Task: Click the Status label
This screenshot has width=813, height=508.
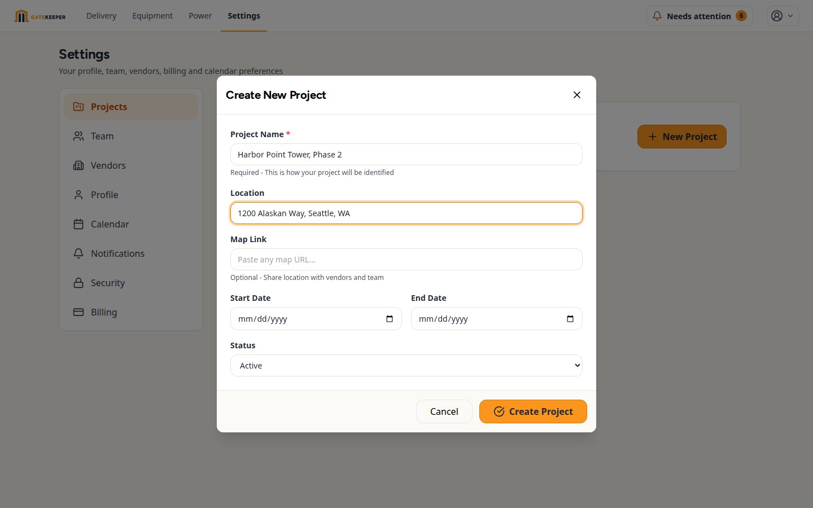Action: tap(243, 345)
